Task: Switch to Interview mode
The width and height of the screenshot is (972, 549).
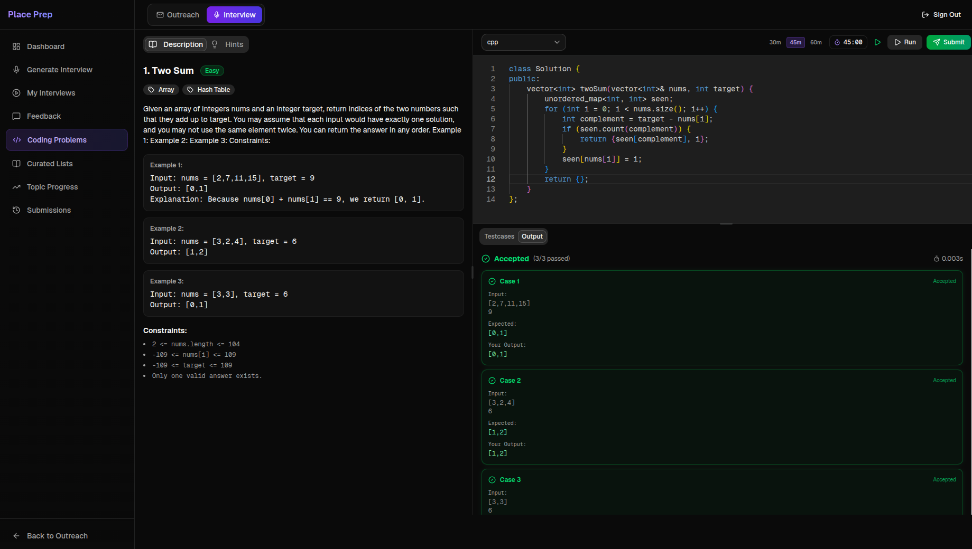Action: [234, 15]
